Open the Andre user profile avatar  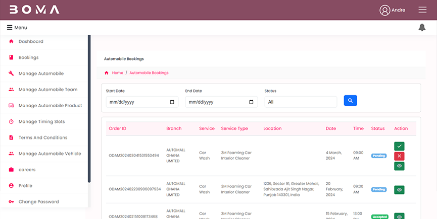(x=385, y=10)
